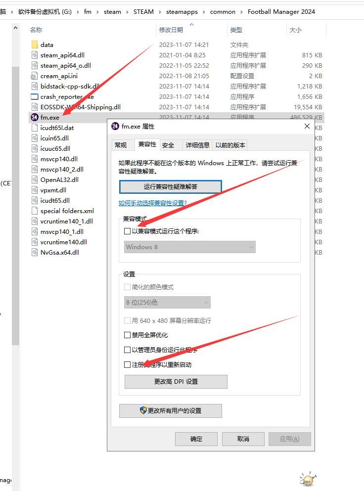Screen dimensions: 364x491
Task: Click the EOSSDK-Win64-Shipping.dll file icon
Action: 35,107
